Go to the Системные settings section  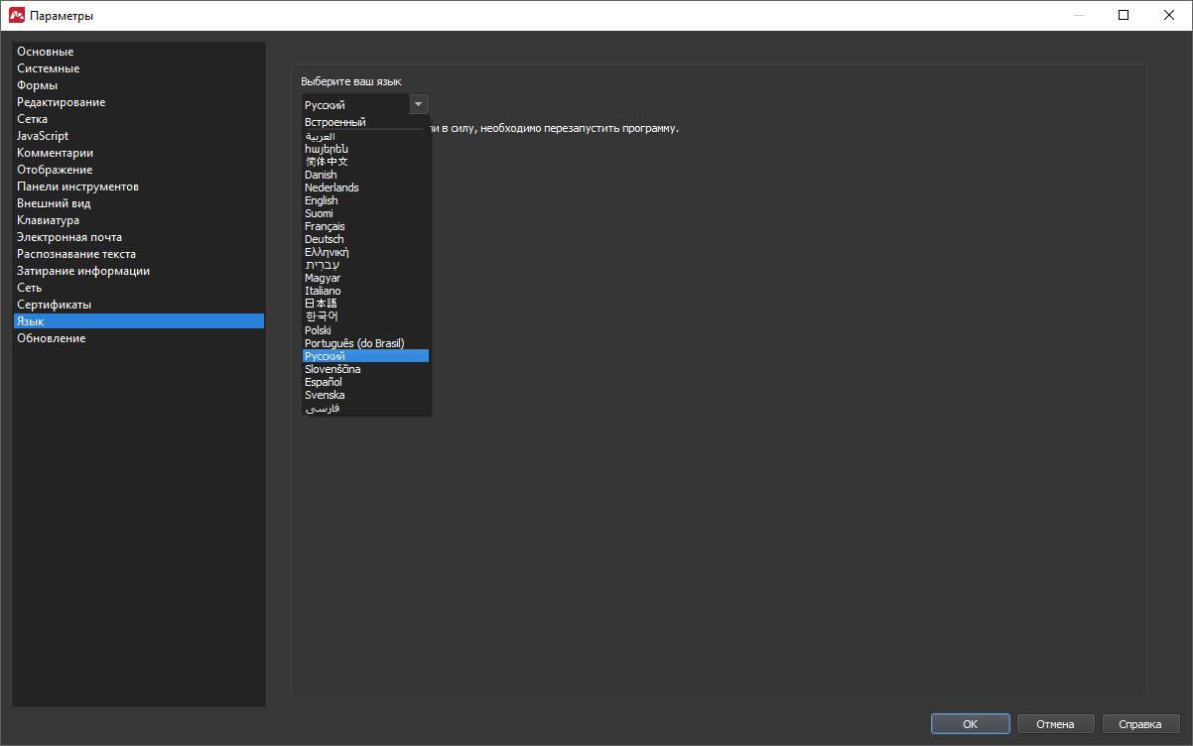point(49,68)
